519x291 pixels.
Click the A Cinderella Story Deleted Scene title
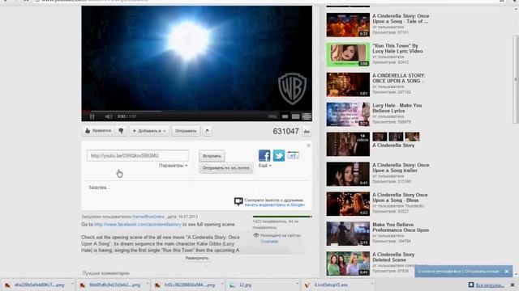pos(393,257)
